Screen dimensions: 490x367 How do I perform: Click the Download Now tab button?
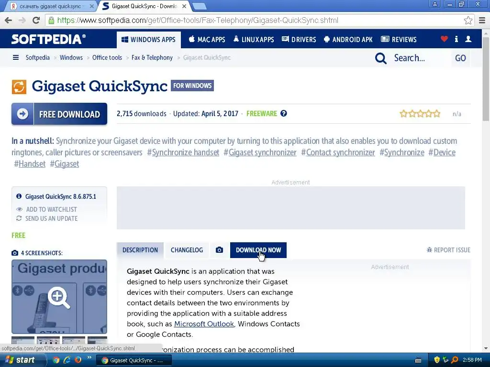(x=258, y=250)
